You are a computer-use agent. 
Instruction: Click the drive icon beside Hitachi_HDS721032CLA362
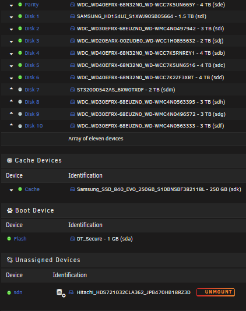point(71,292)
